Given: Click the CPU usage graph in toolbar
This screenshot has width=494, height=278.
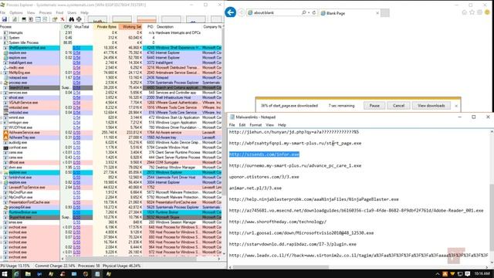Looking at the screenshot, I should click(97, 20).
